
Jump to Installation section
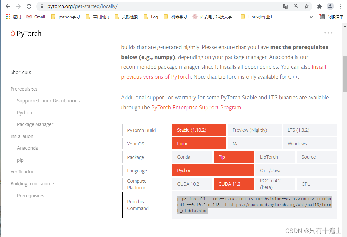tap(22, 136)
